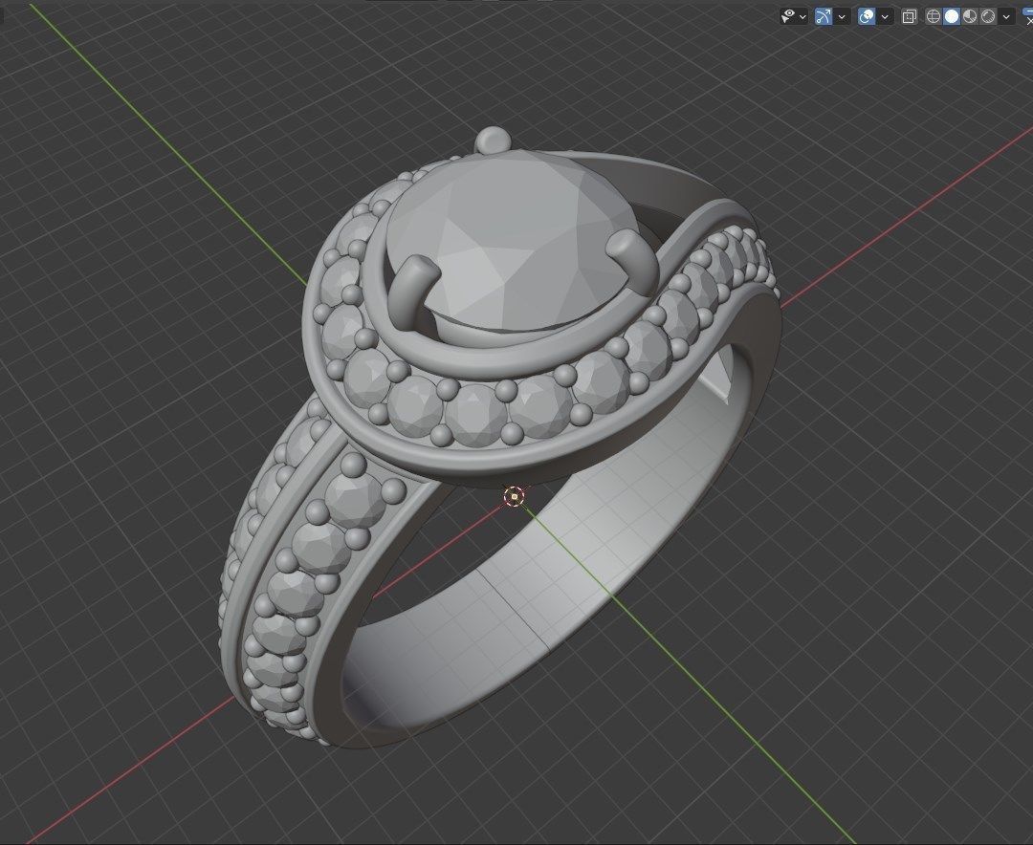Open the overlays options dropdown arrow

(885, 16)
